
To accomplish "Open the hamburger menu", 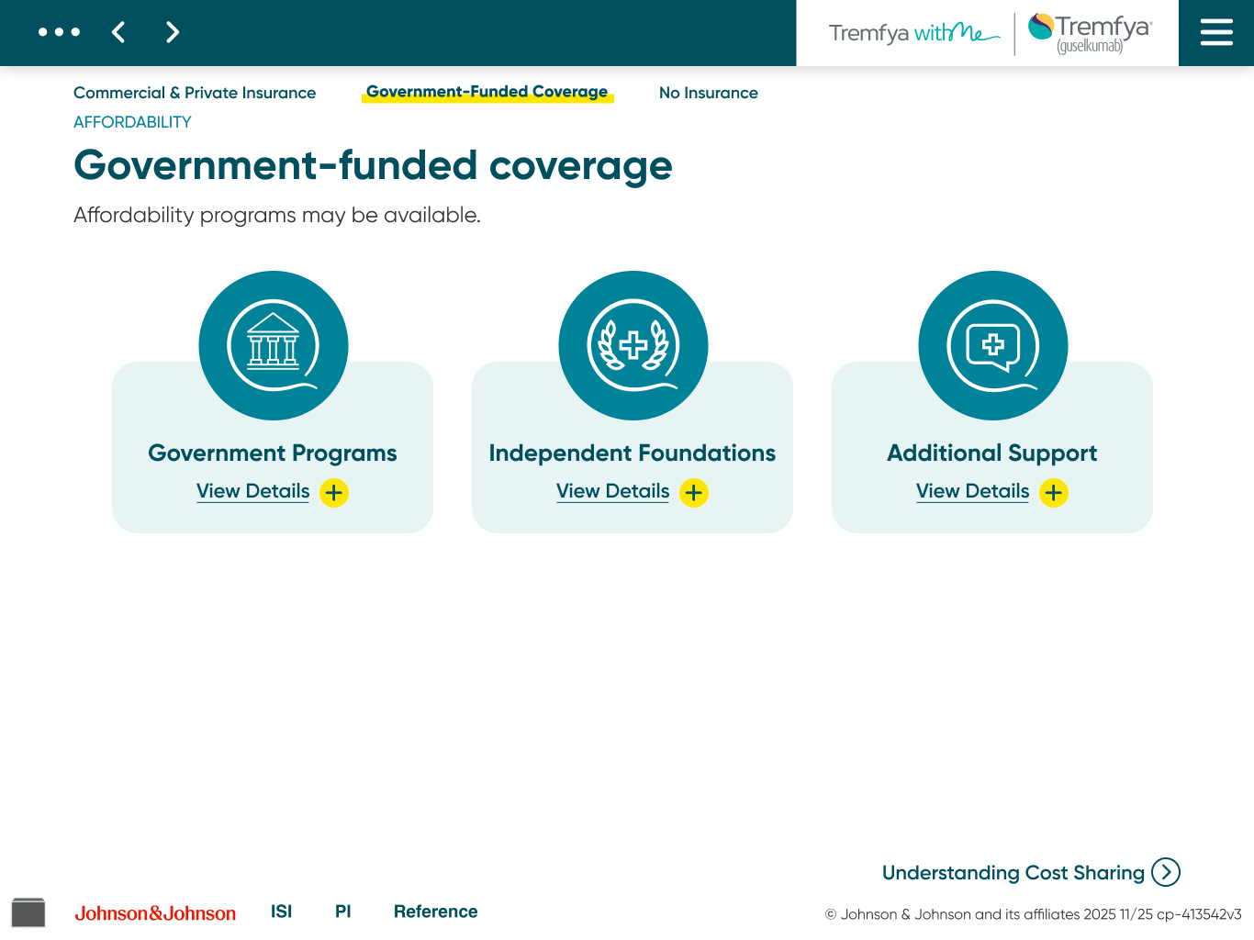I will (x=1215, y=32).
